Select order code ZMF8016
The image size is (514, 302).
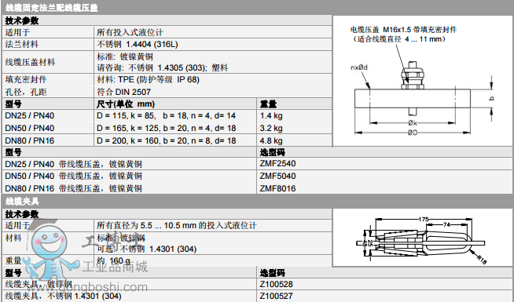click(x=277, y=188)
